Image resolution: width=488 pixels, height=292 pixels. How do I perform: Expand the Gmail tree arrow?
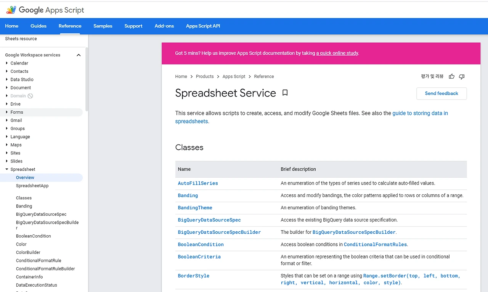[7, 120]
